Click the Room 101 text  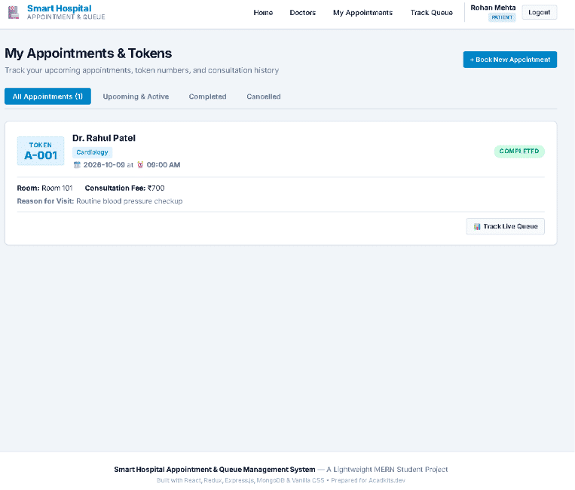57,188
